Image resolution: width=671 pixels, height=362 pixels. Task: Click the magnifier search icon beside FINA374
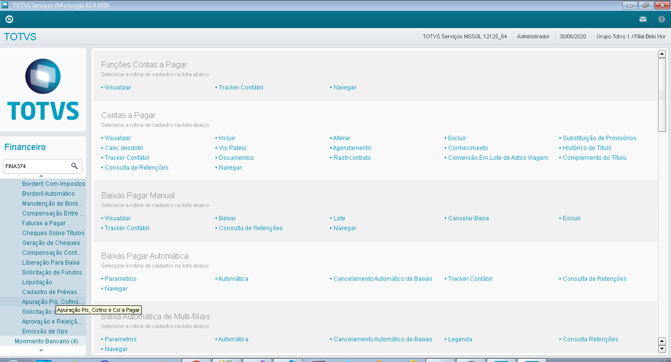click(x=74, y=166)
